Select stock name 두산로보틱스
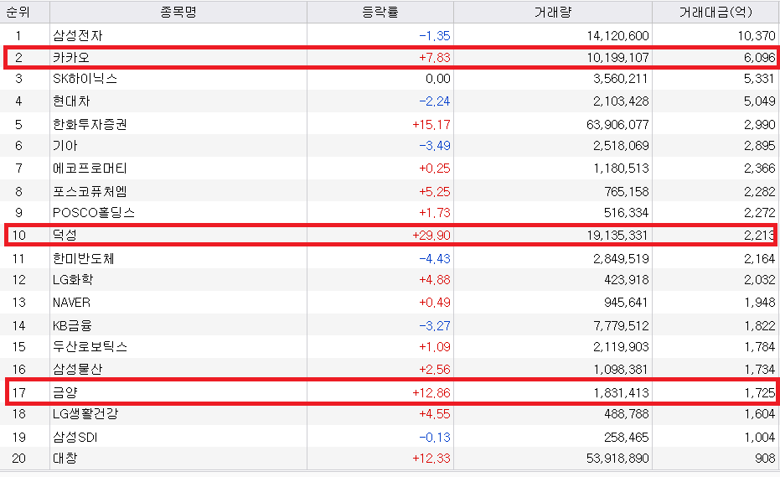The width and height of the screenshot is (780, 477). click(x=90, y=346)
